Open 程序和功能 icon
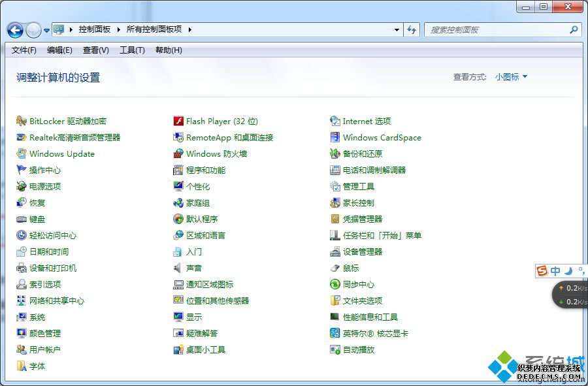Image resolution: width=588 pixels, height=386 pixels. point(178,170)
